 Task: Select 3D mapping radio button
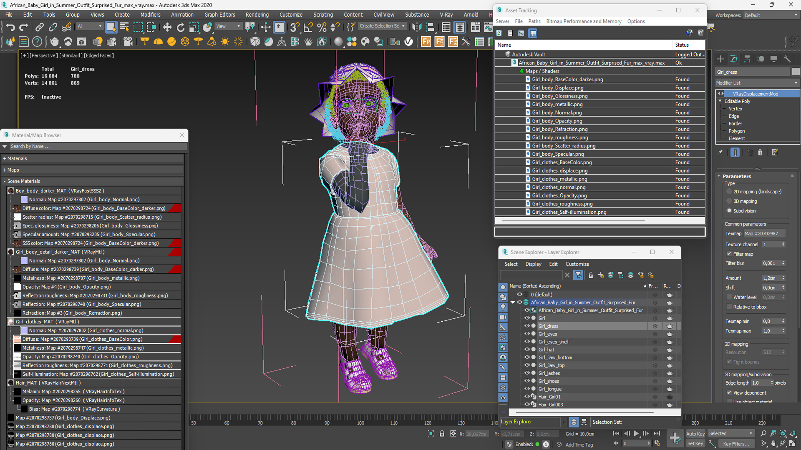coord(729,201)
